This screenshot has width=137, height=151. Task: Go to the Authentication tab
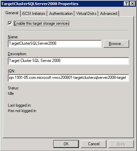click(x=61, y=14)
